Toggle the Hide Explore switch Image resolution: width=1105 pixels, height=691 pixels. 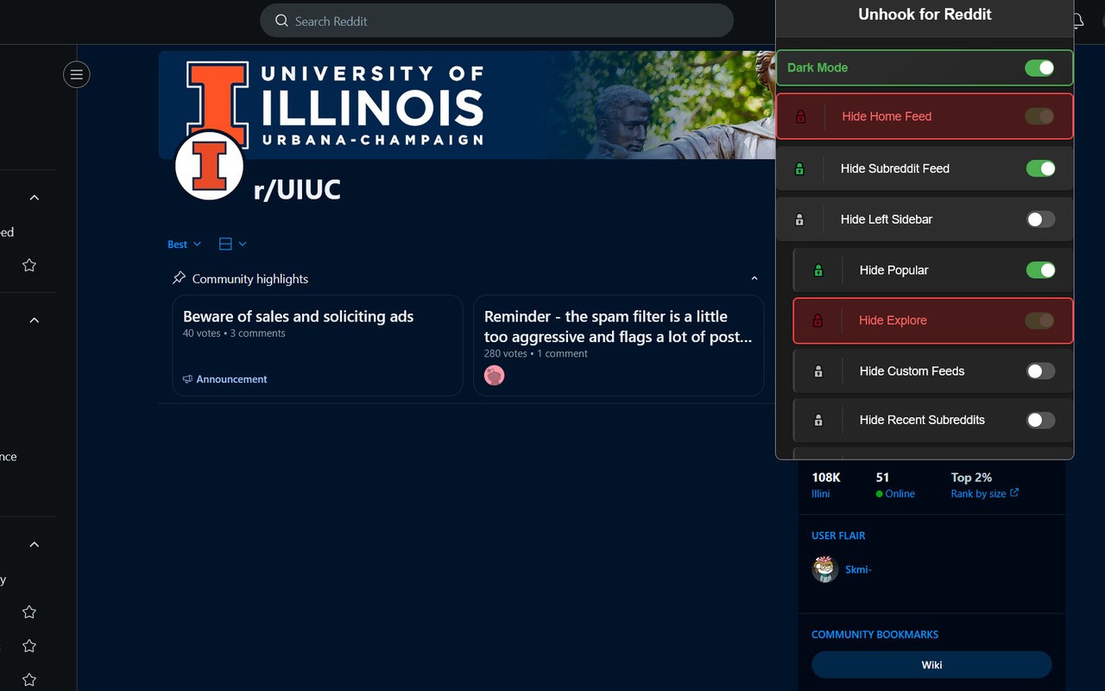pos(1039,320)
